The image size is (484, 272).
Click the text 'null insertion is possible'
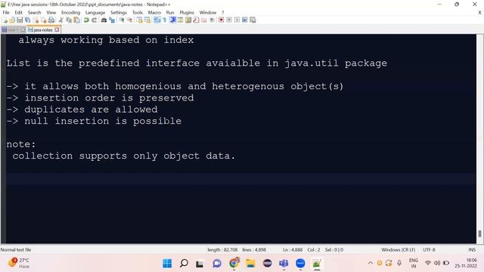pyautogui.click(x=103, y=121)
